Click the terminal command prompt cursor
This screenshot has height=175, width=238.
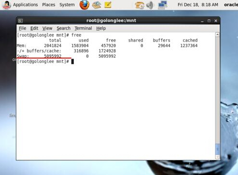[72, 61]
